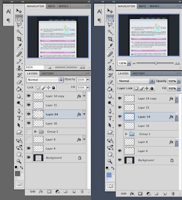Image resolution: width=182 pixels, height=200 pixels.
Task: Choose the Paint Bucket tool in right toolbar
Action: [110, 89]
